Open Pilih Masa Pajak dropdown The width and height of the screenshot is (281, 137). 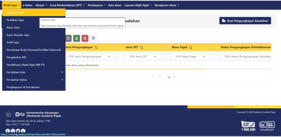pos(191,57)
